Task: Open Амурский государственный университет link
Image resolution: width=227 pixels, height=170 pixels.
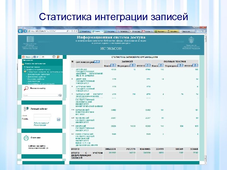Action: click(85, 81)
